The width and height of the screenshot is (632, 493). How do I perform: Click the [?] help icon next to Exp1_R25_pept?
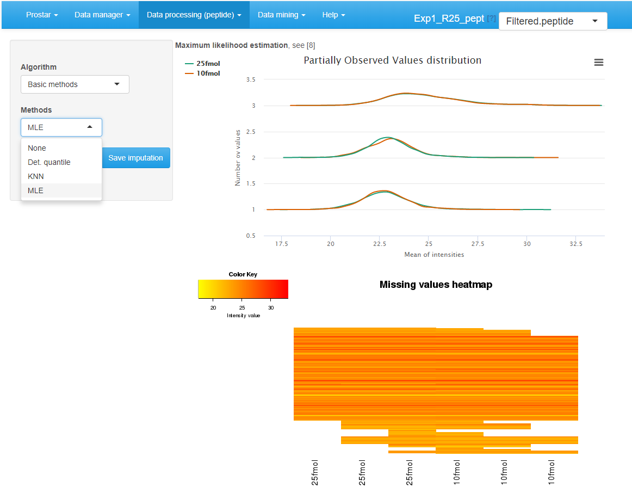(x=491, y=18)
